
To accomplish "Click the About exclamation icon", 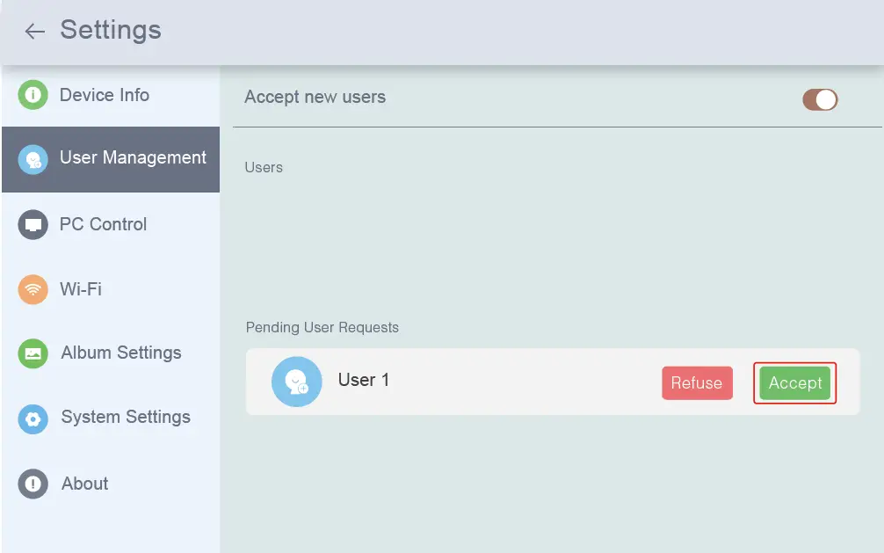I will (33, 484).
